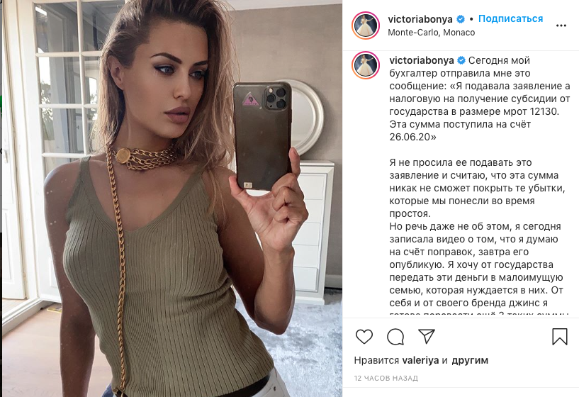Viewport: 579px width, 397px height.
Task: Open the Monte-Carlo, Monaco location link
Action: point(432,33)
